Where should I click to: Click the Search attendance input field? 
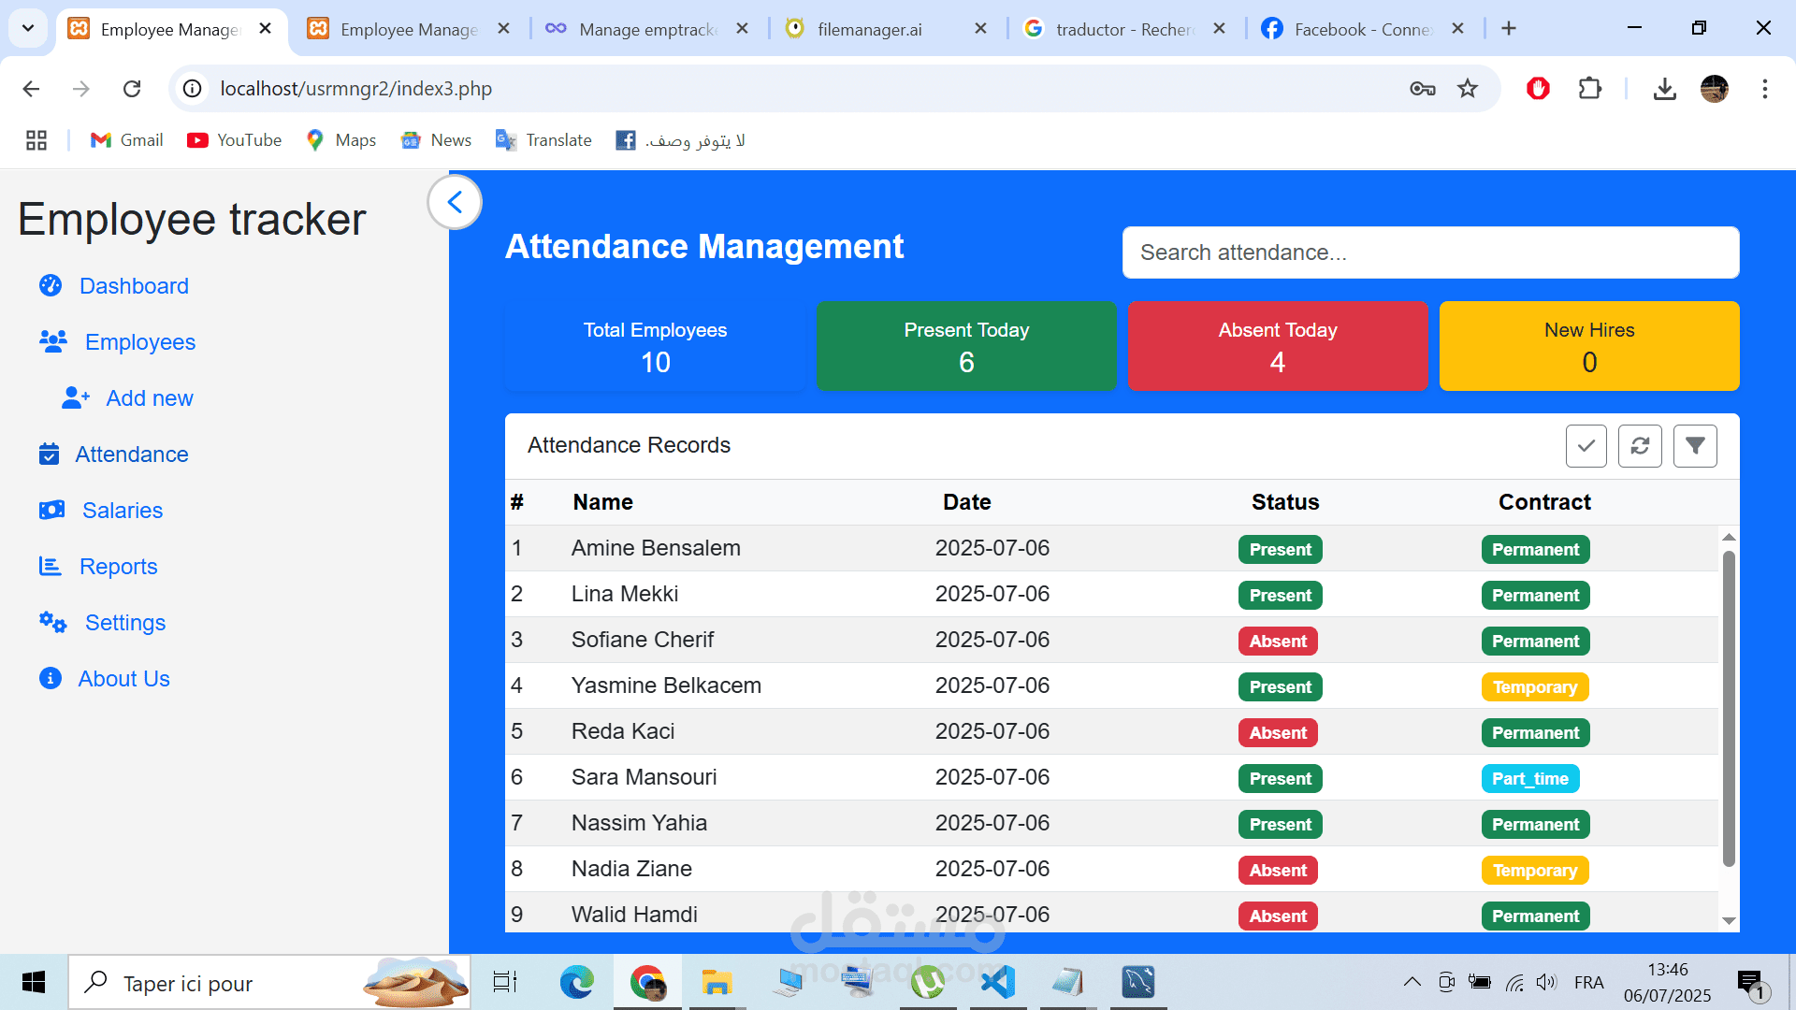point(1429,252)
